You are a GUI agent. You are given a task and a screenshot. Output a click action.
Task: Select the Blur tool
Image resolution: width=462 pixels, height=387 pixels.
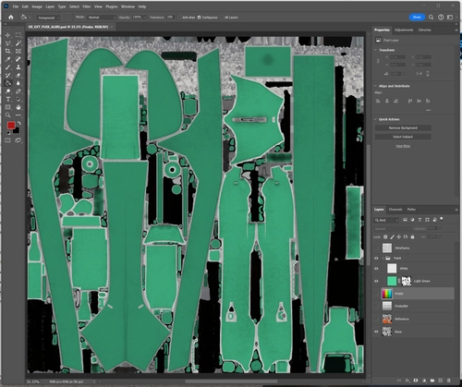click(18, 83)
